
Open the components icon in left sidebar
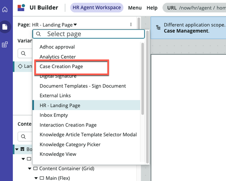point(5,45)
